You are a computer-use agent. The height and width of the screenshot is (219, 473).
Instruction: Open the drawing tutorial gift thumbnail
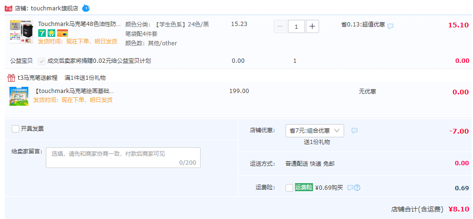tap(19, 96)
